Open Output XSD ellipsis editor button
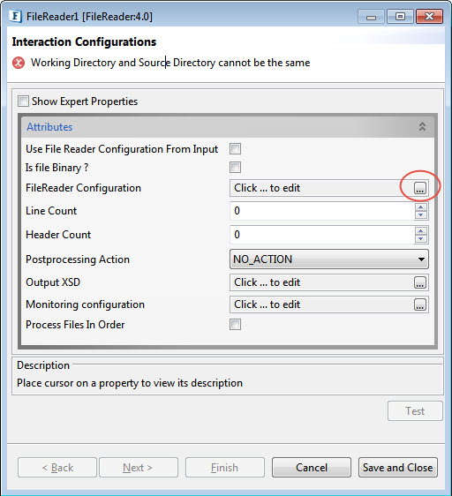This screenshot has height=496, width=452. click(x=419, y=282)
